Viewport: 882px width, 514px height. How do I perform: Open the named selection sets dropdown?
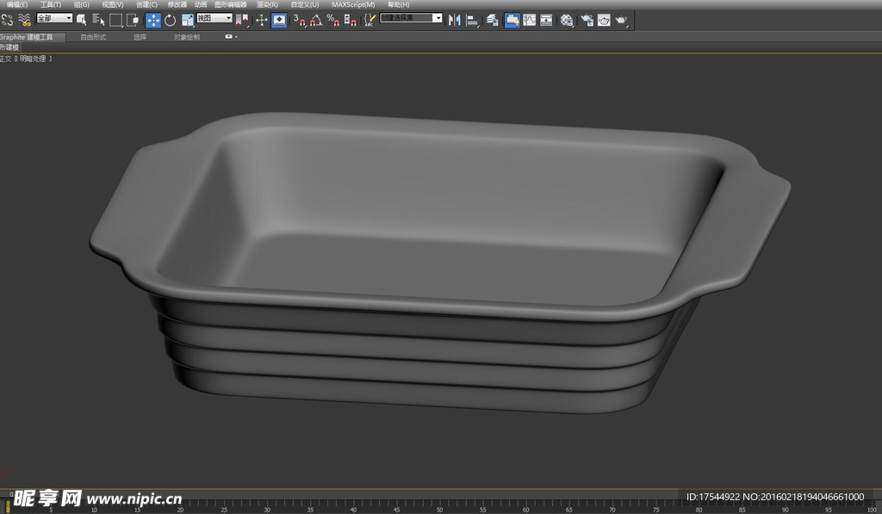tap(412, 18)
